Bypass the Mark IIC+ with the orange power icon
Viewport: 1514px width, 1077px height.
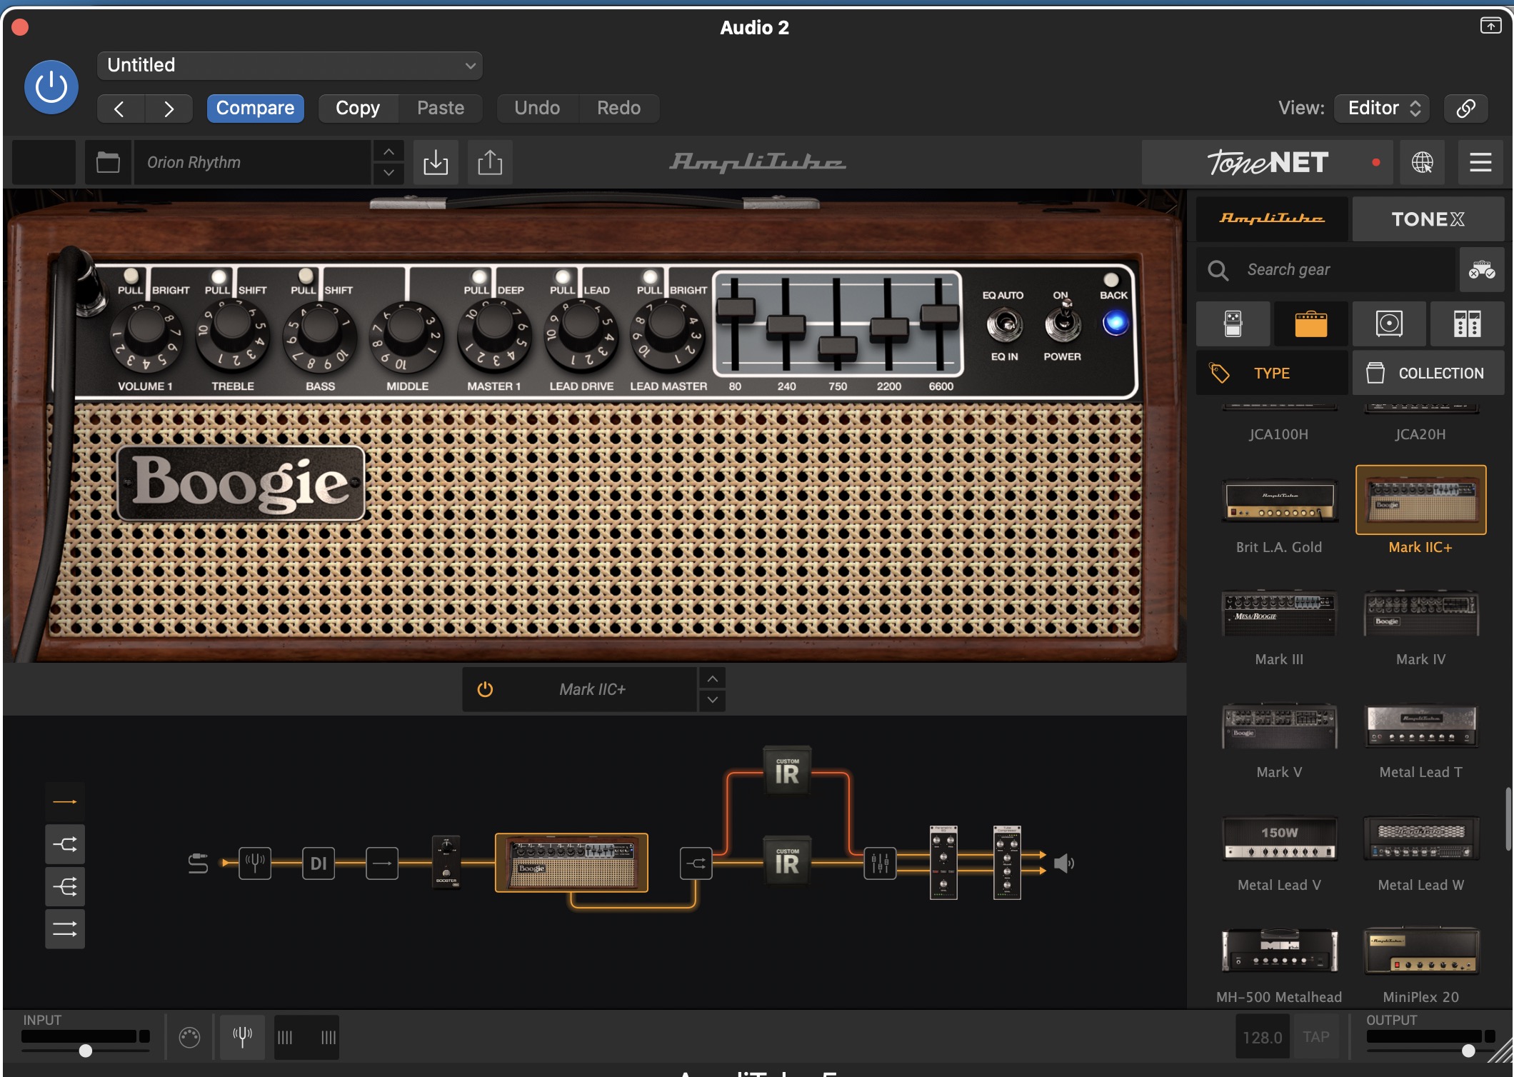485,689
